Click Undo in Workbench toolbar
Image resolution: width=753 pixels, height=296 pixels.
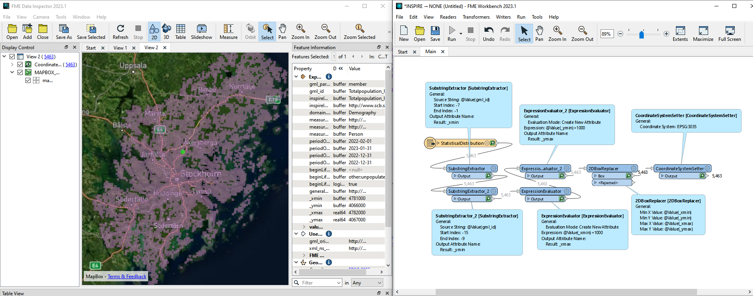tap(488, 34)
